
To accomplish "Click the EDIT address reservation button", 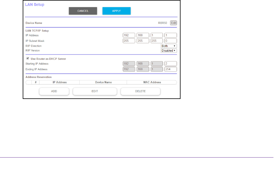I will click(x=95, y=91).
